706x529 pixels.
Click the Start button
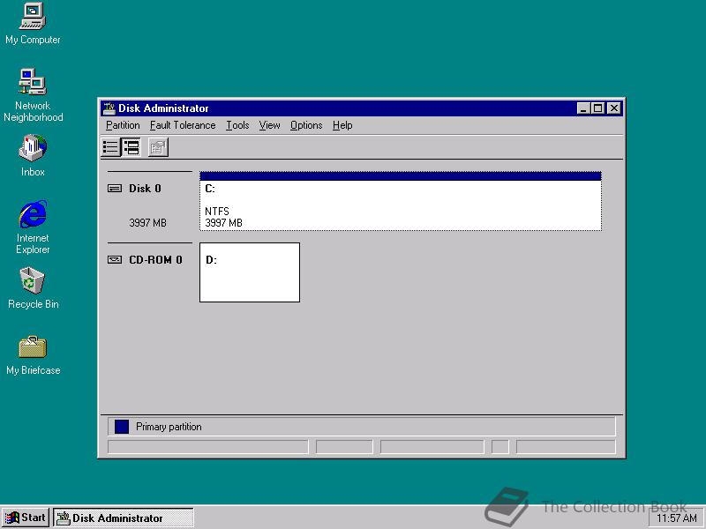(26, 518)
